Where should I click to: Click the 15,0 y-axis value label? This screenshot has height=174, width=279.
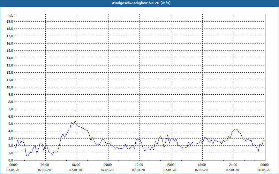tap(10, 50)
